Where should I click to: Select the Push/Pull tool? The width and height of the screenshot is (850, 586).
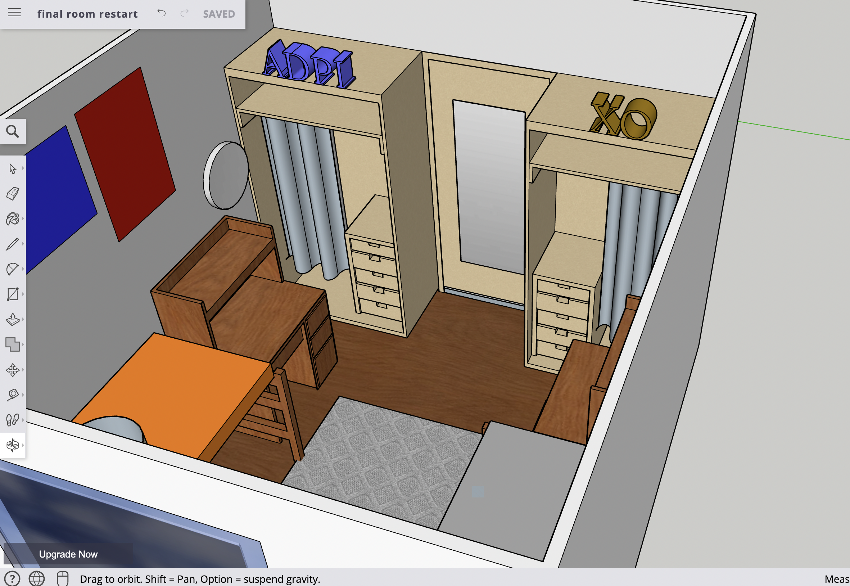coord(13,319)
